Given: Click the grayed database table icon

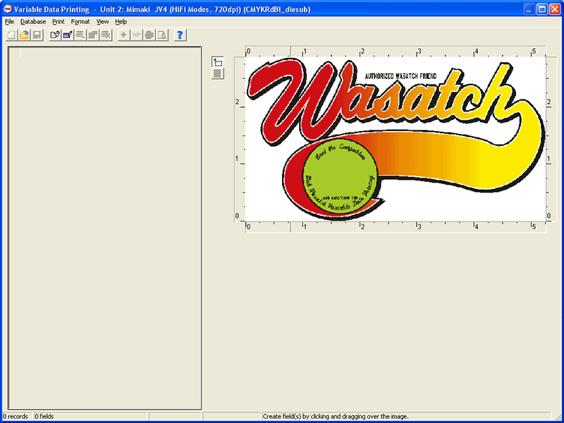Looking at the screenshot, I should [x=80, y=35].
